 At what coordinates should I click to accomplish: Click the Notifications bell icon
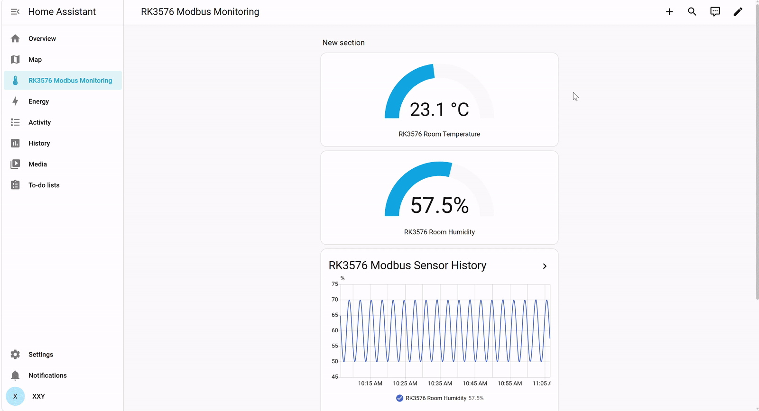(15, 375)
